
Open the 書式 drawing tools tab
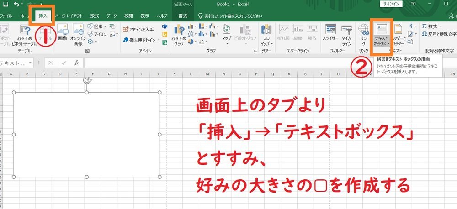[x=183, y=16]
